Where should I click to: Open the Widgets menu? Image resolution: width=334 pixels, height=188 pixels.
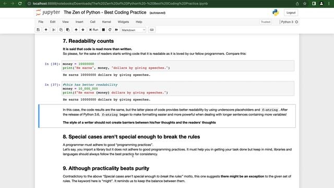[123, 22]
